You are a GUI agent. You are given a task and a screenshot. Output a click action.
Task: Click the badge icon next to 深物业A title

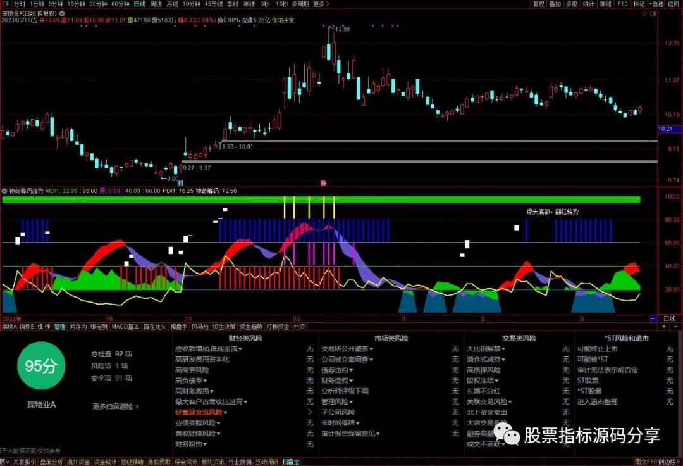click(62, 13)
